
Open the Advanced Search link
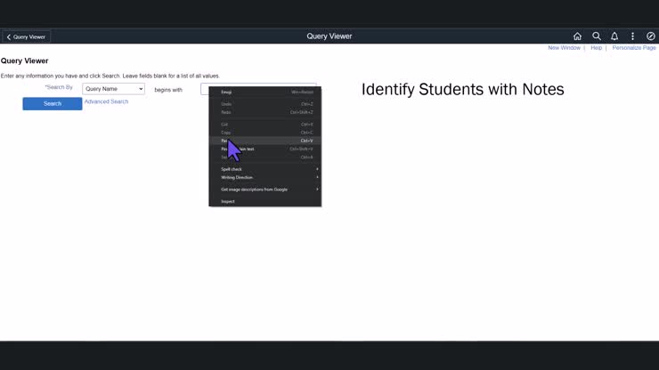click(x=106, y=101)
